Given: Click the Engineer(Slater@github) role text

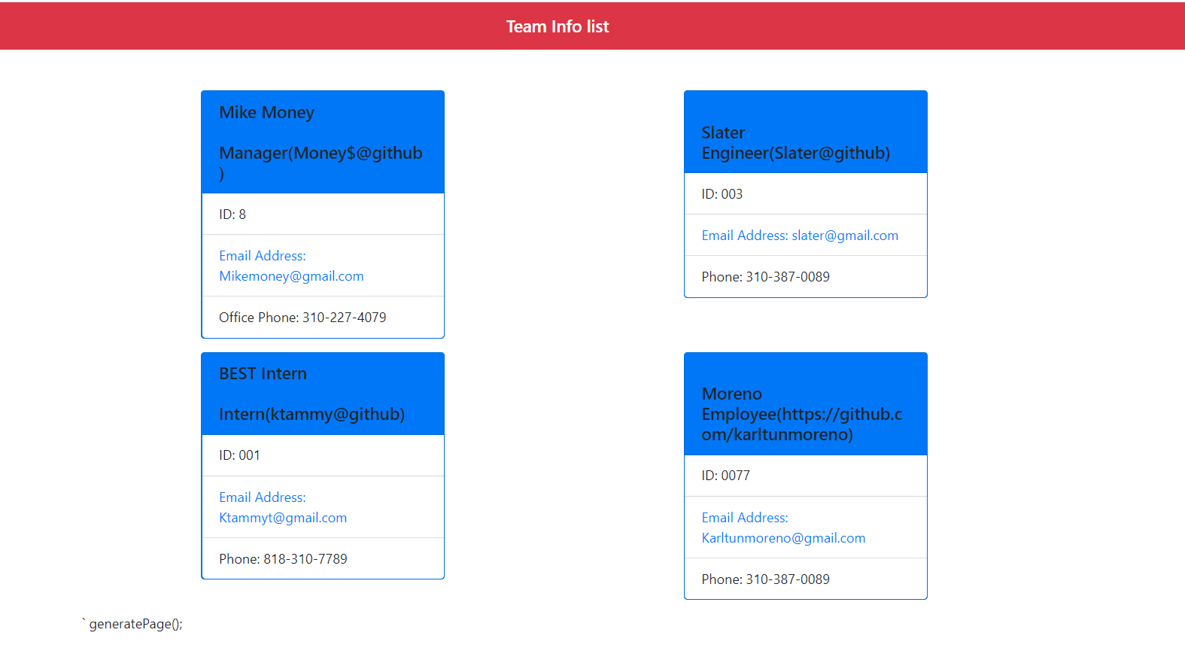Looking at the screenshot, I should pos(795,153).
